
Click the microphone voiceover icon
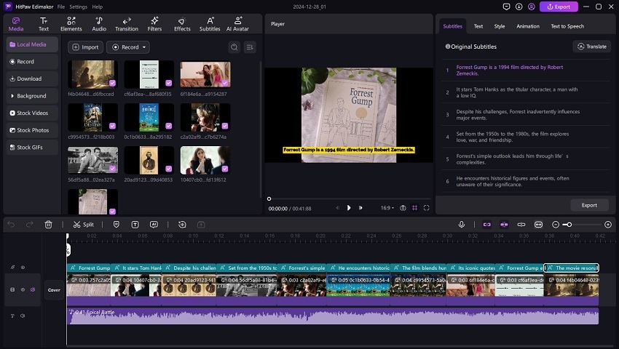462,225
